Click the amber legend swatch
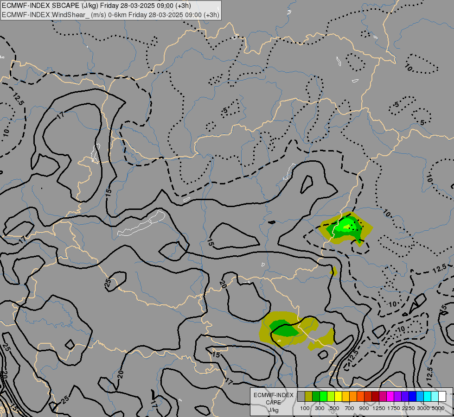Image resolution: width=454 pixels, height=417 pixels. [345, 397]
